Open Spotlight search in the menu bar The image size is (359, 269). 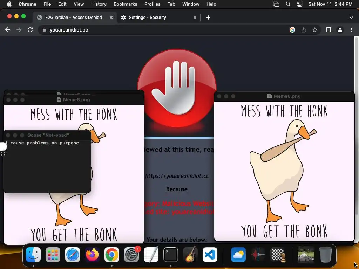288,4
